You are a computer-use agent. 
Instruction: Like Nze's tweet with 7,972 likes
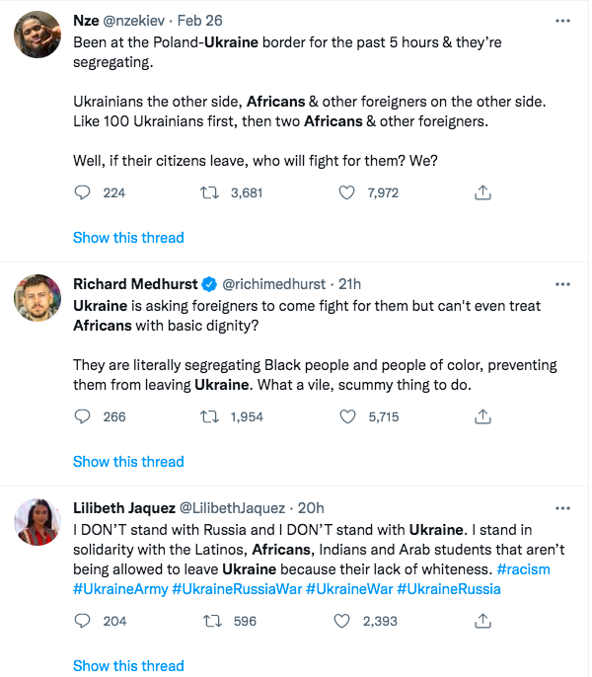pyautogui.click(x=346, y=192)
